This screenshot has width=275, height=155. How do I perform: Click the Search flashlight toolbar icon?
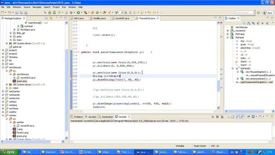(110, 12)
